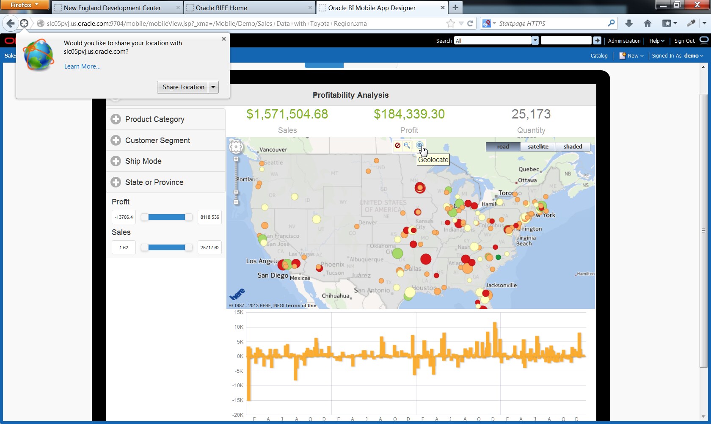Open the Learn More link
Image resolution: width=711 pixels, height=424 pixels.
point(83,66)
